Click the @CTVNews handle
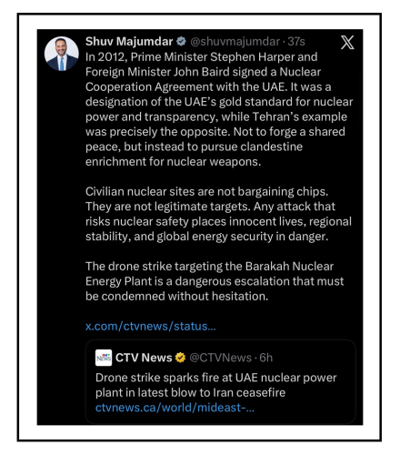400x455 pixels. click(x=220, y=358)
